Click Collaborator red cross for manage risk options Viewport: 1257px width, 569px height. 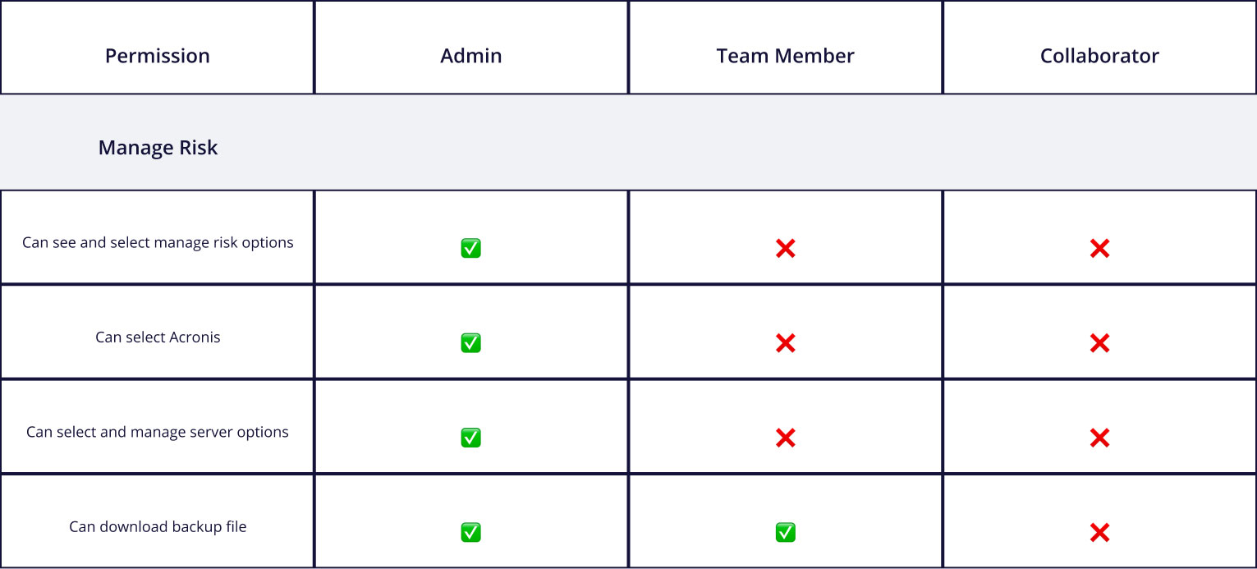(x=1099, y=248)
